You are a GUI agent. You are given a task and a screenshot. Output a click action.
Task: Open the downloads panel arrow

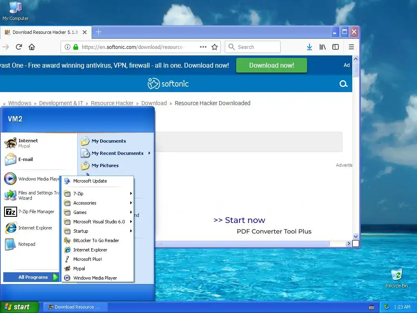(309, 47)
